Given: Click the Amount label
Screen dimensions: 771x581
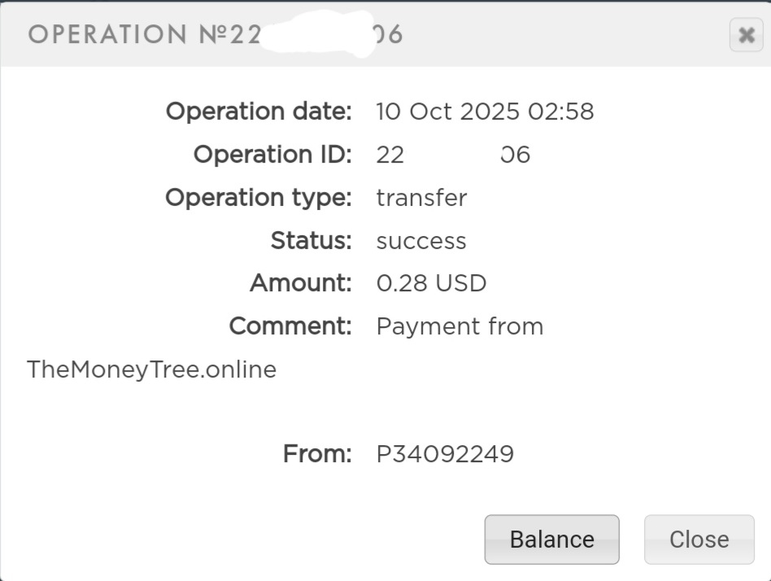Looking at the screenshot, I should (x=300, y=283).
